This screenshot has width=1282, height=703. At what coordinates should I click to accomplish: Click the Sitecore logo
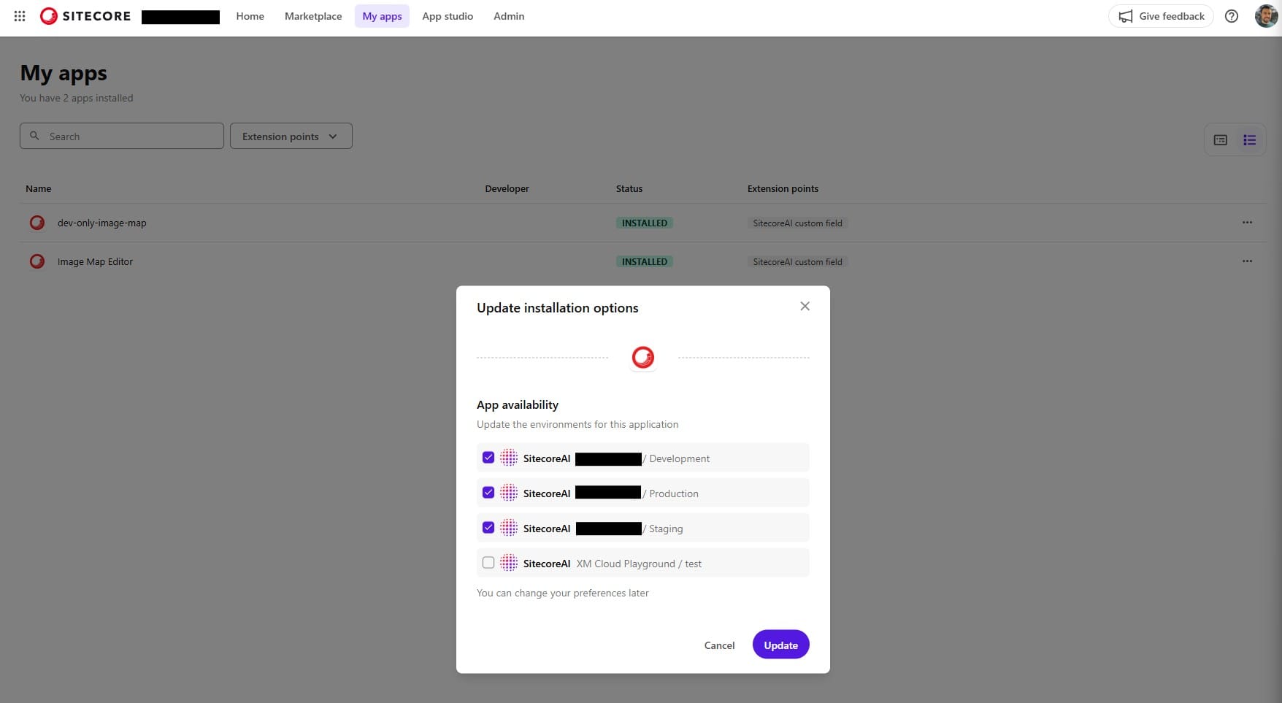click(x=85, y=16)
